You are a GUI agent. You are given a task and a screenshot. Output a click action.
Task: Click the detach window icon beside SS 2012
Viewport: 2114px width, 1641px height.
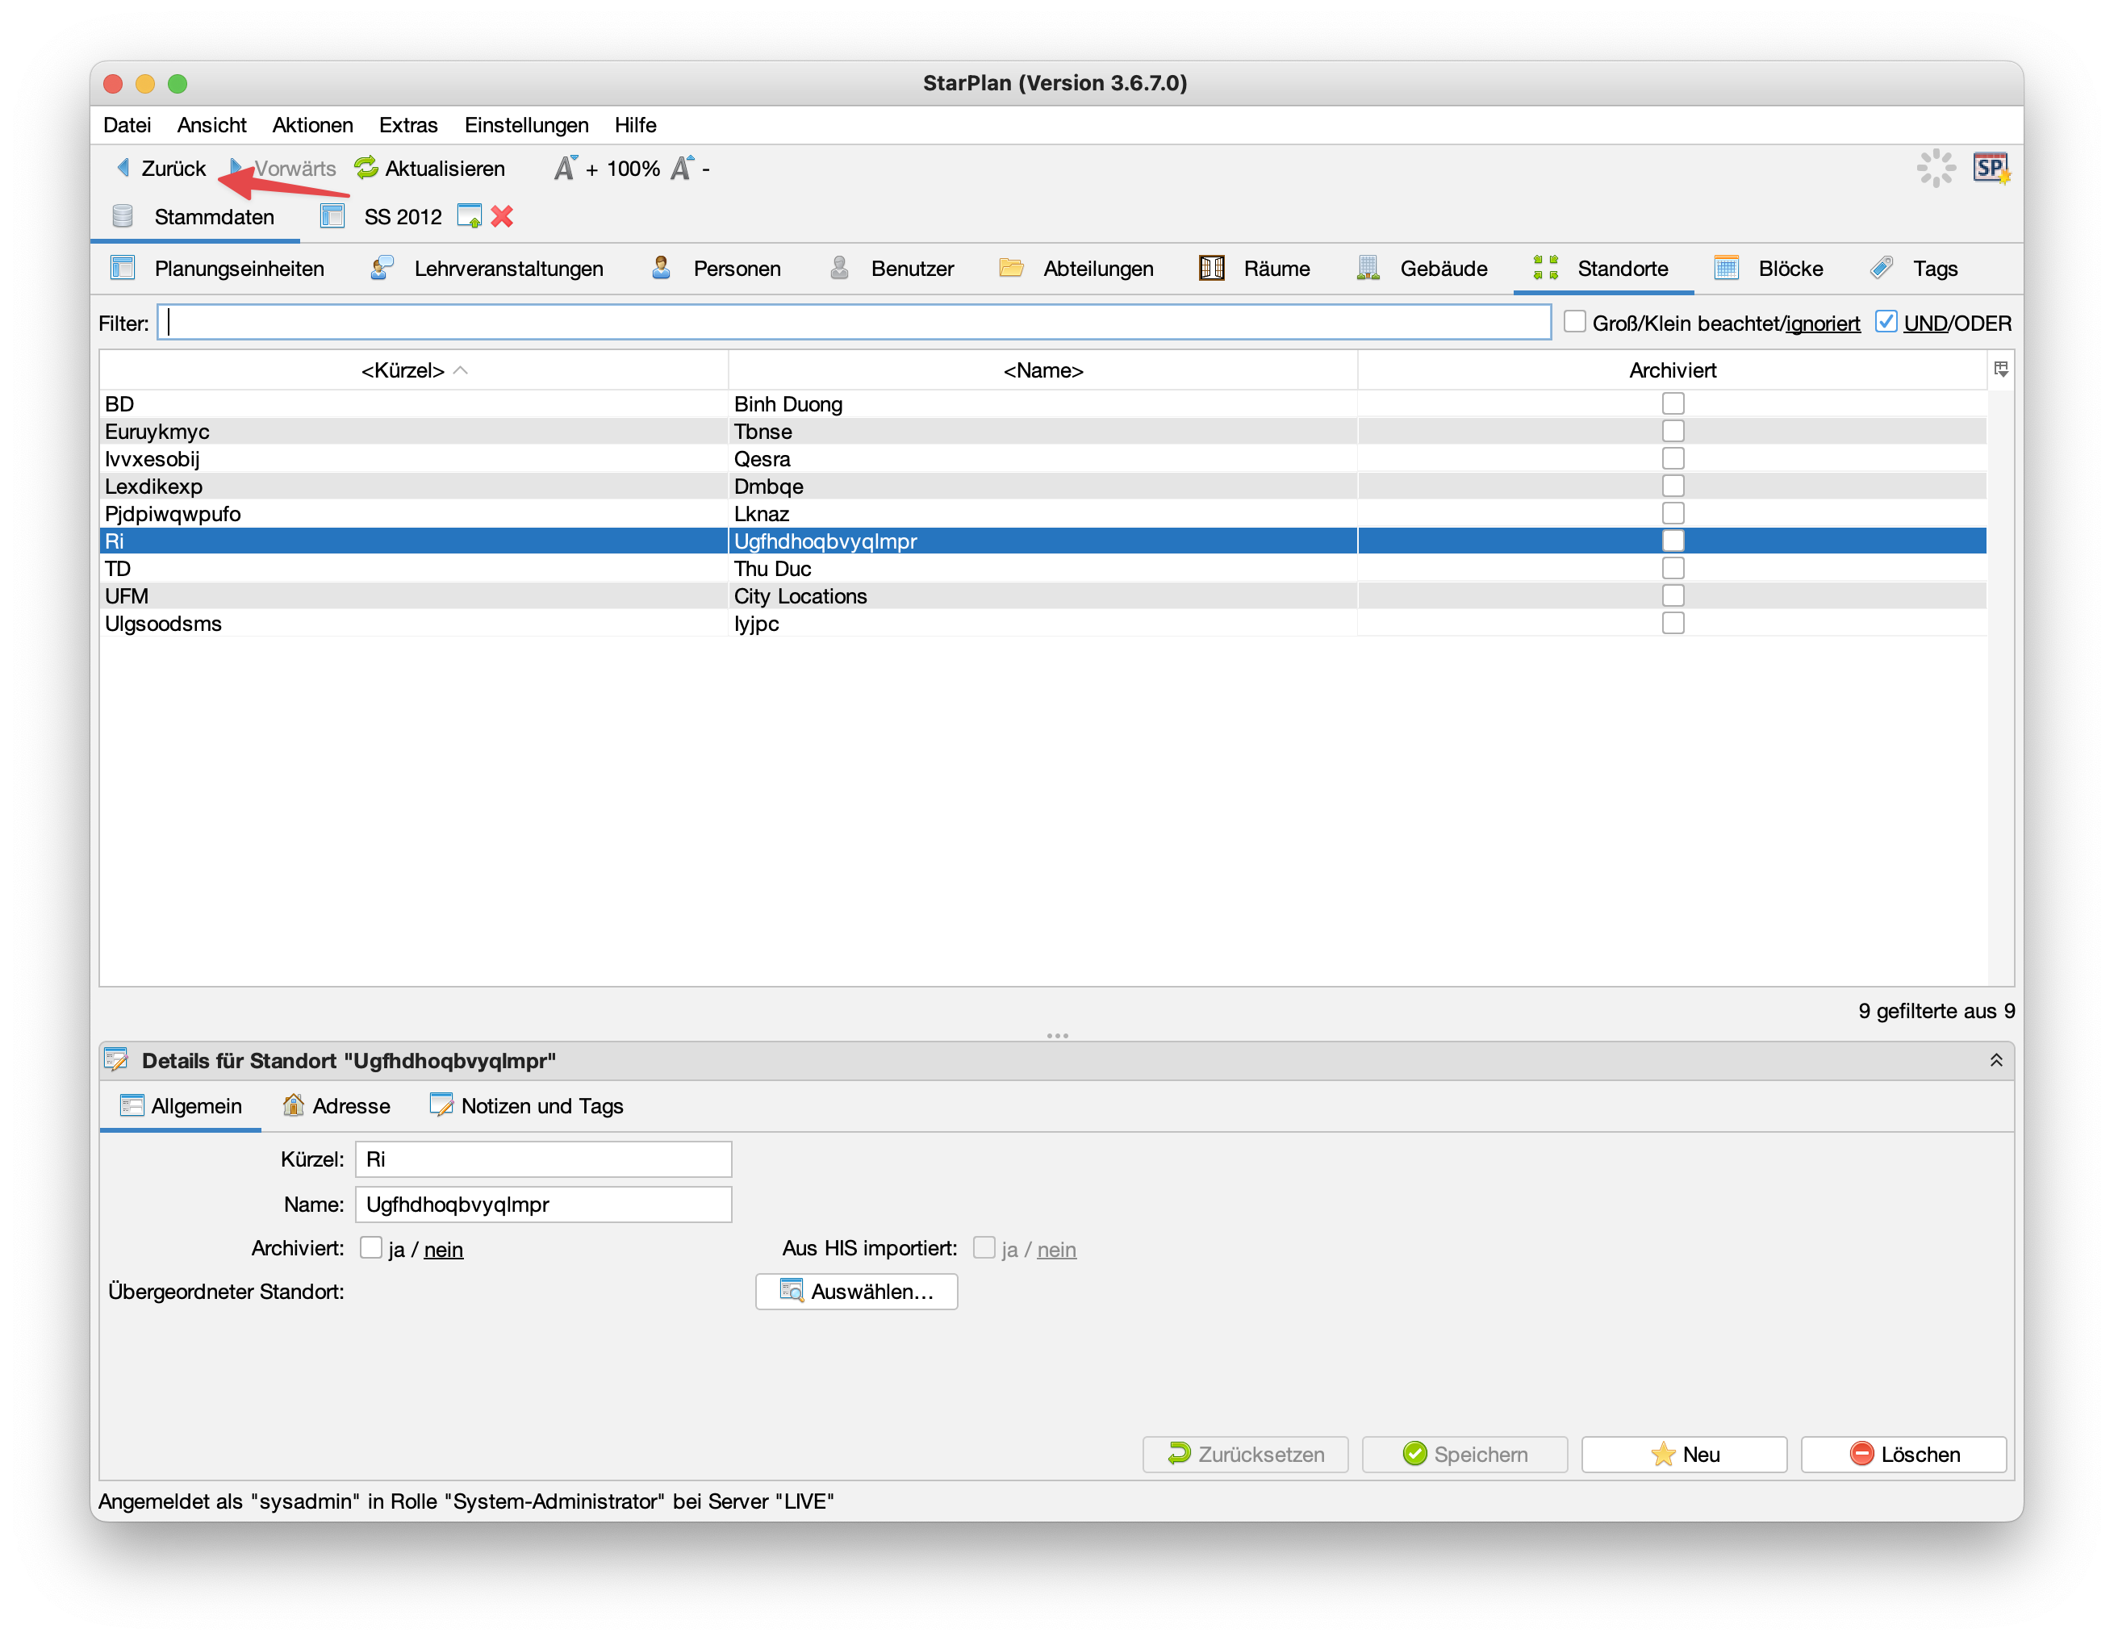[x=470, y=217]
